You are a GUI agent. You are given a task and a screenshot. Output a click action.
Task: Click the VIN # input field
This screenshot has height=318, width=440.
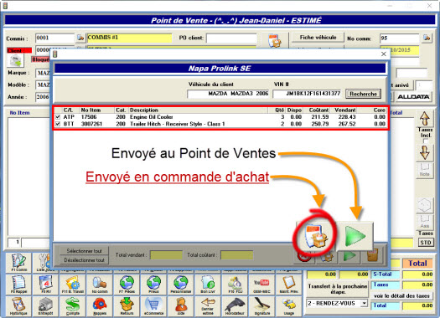[308, 94]
